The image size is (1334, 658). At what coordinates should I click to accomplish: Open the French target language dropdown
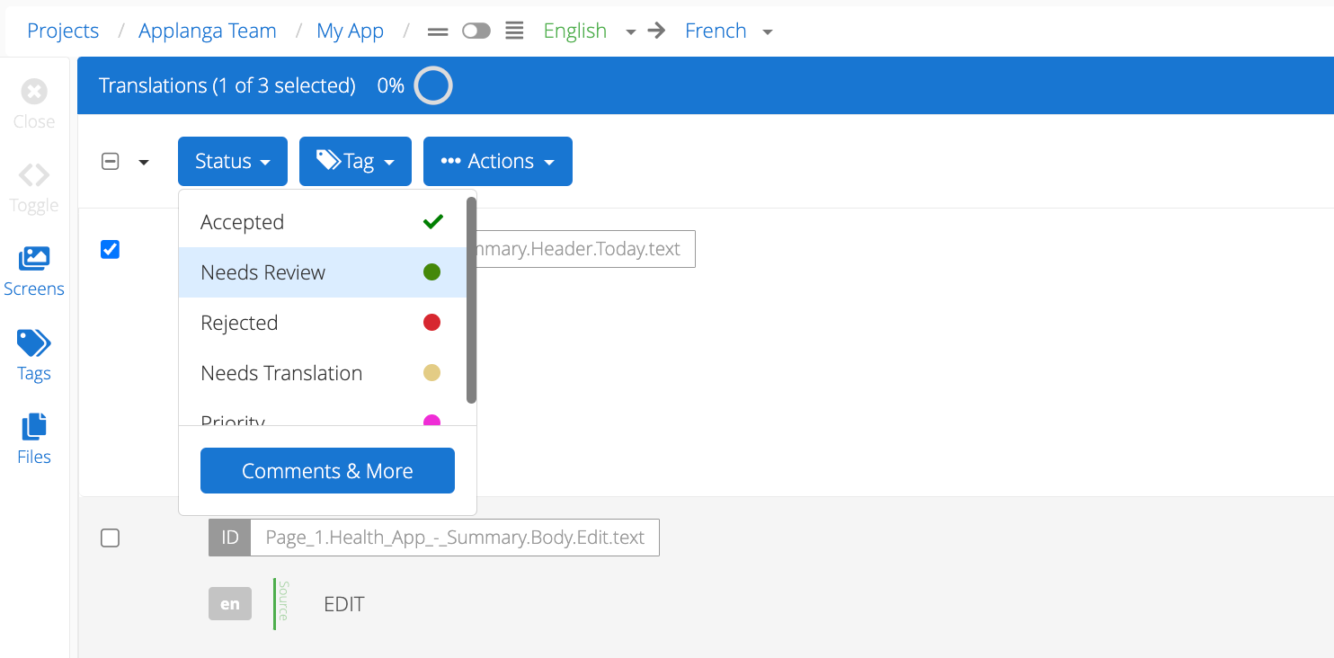729,31
